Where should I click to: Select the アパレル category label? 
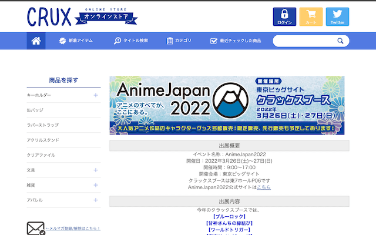pos(35,200)
